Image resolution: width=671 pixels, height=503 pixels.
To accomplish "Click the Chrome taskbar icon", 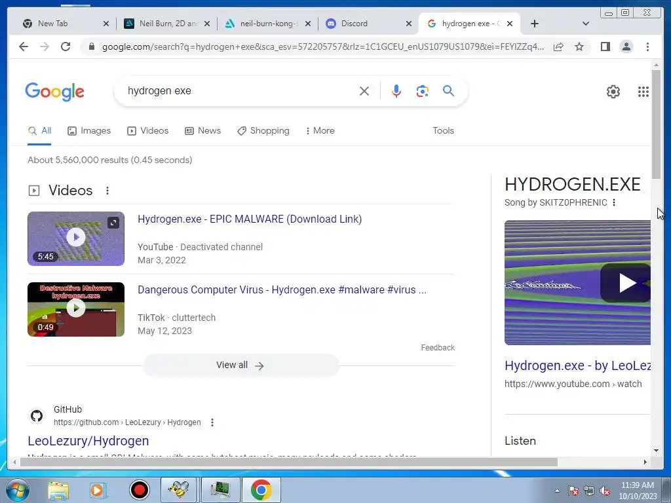I will [261, 490].
